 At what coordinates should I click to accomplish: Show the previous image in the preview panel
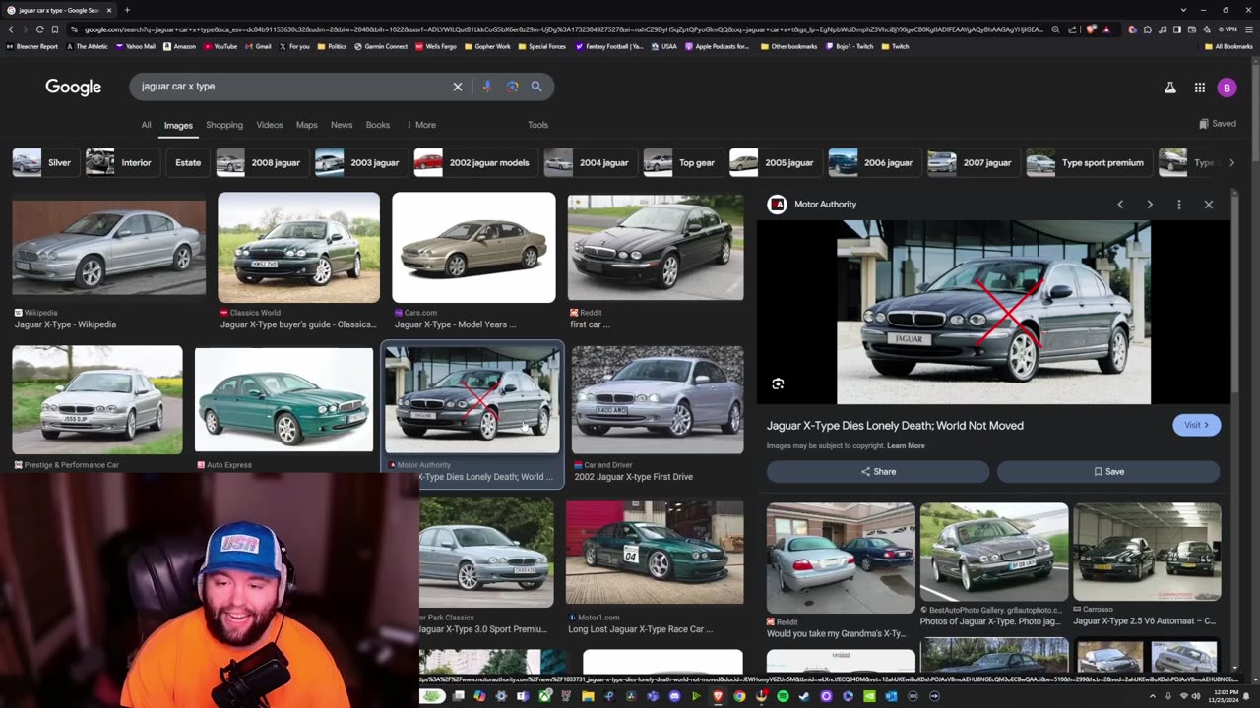(x=1120, y=205)
